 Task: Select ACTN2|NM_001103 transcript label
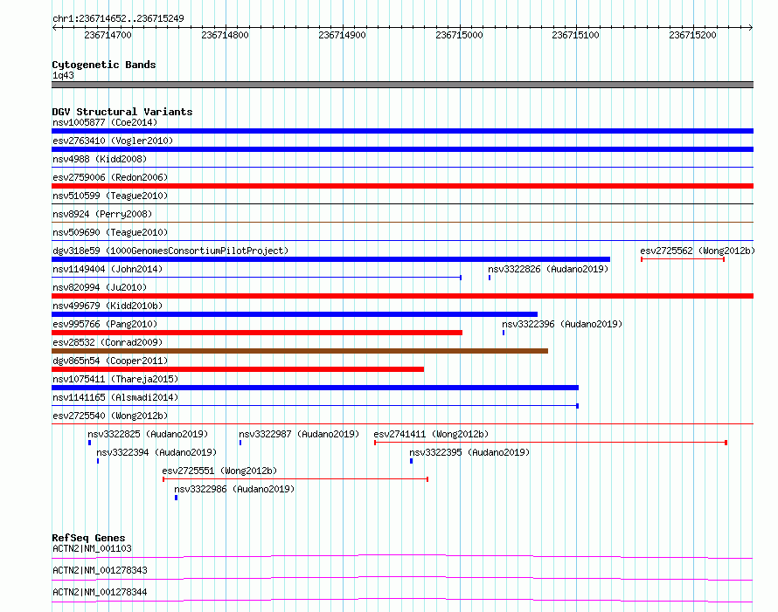(92, 548)
